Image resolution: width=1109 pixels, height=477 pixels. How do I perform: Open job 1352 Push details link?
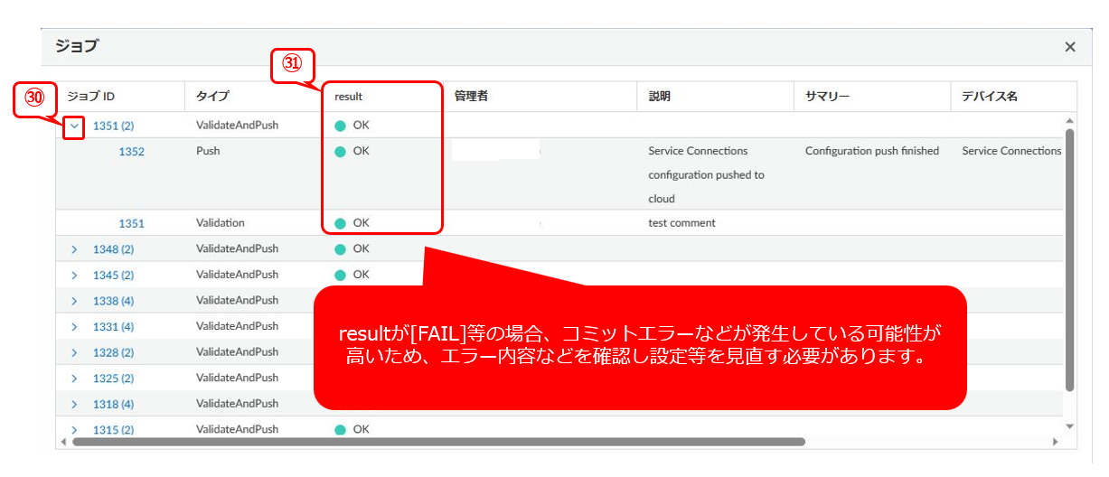[x=131, y=152]
